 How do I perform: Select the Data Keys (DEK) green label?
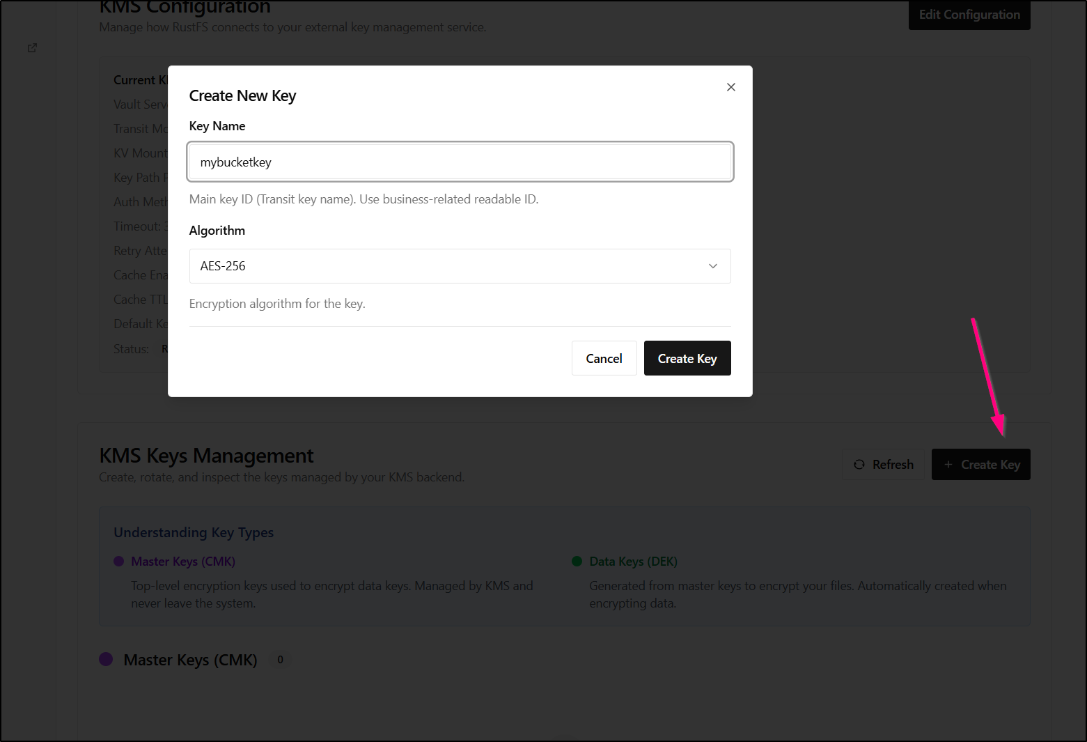pyautogui.click(x=633, y=562)
